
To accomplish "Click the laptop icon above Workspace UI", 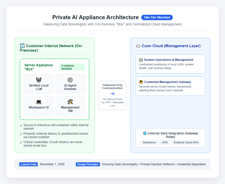I will (39, 102).
